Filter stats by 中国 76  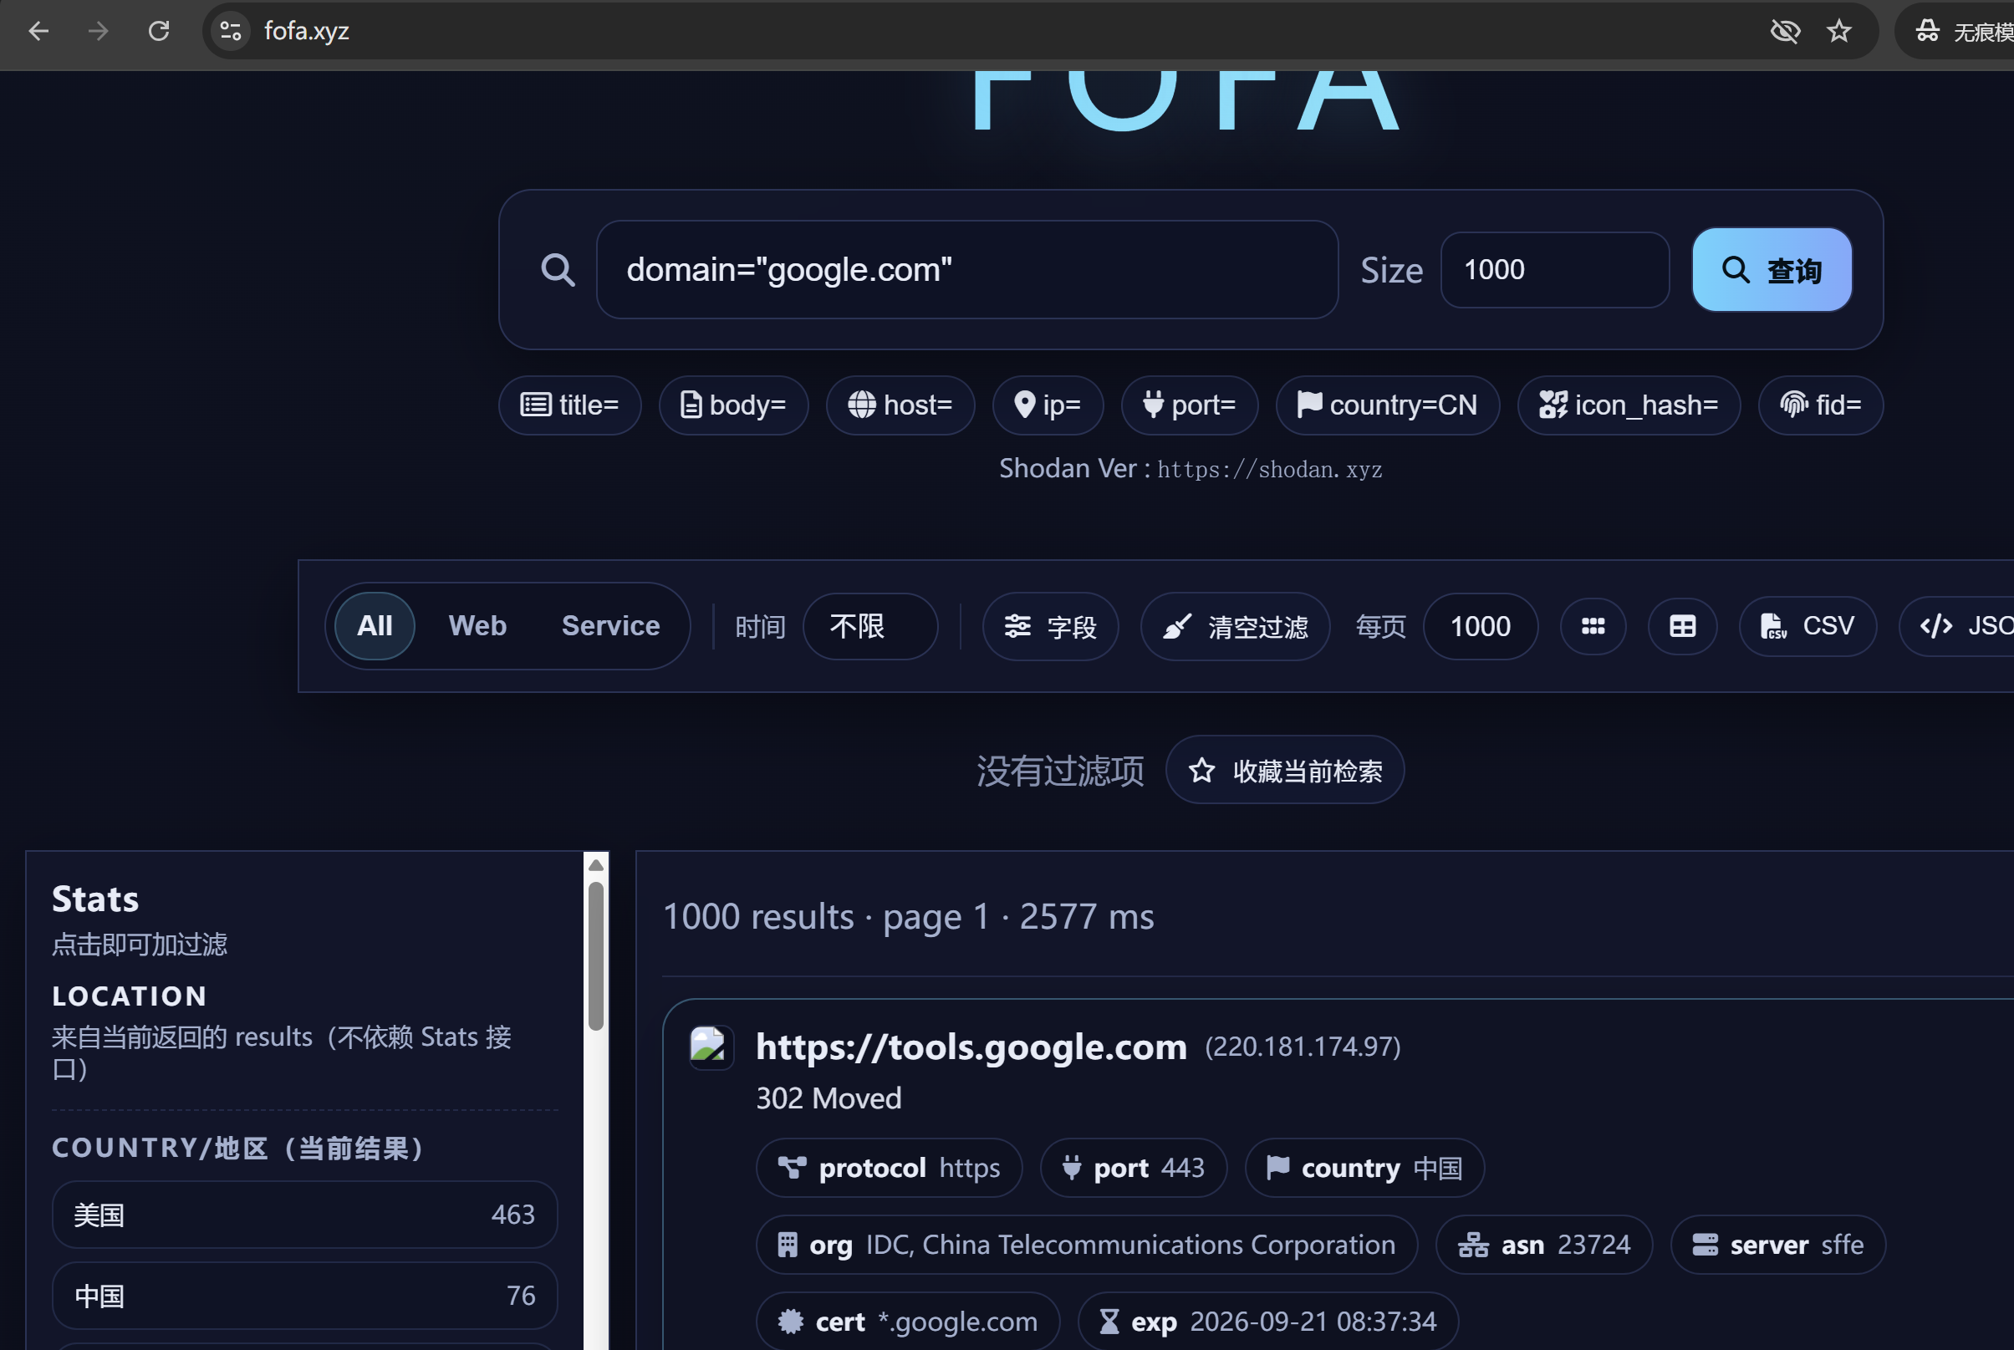tap(305, 1296)
